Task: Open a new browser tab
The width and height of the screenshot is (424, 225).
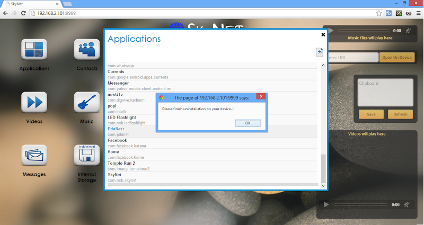Action: [68, 4]
